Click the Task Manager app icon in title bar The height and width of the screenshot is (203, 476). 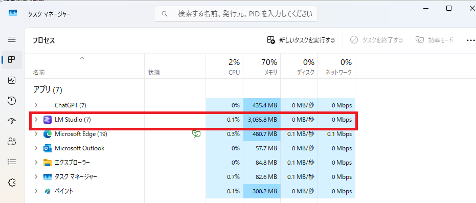13,13
